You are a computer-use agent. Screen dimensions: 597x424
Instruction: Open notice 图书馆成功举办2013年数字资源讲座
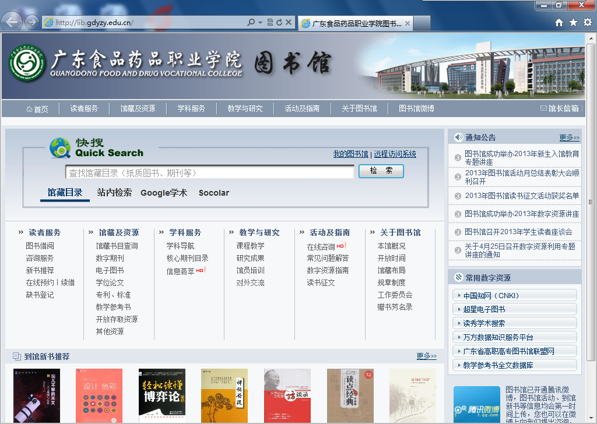(522, 214)
